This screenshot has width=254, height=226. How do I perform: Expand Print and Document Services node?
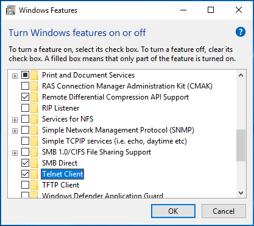pyautogui.click(x=15, y=76)
